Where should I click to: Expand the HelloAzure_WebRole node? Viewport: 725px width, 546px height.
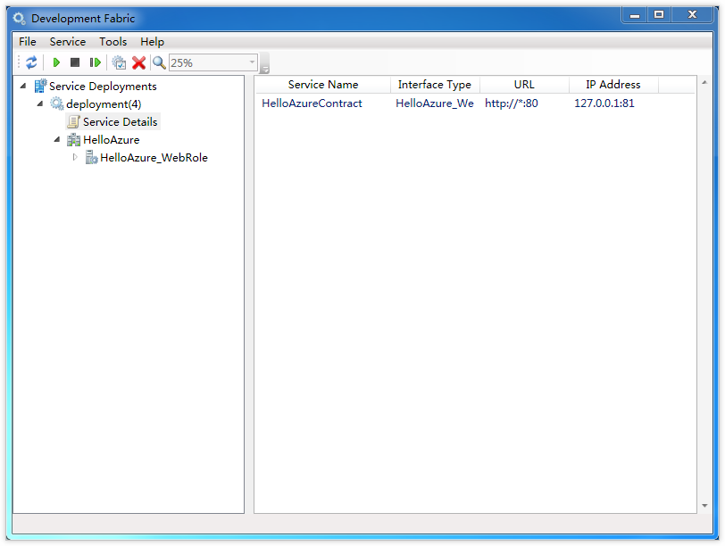[75, 157]
